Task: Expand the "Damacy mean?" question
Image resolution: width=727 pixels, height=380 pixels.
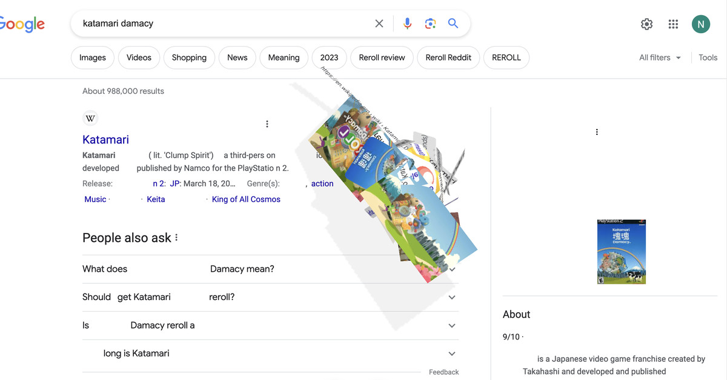Action: click(x=451, y=269)
